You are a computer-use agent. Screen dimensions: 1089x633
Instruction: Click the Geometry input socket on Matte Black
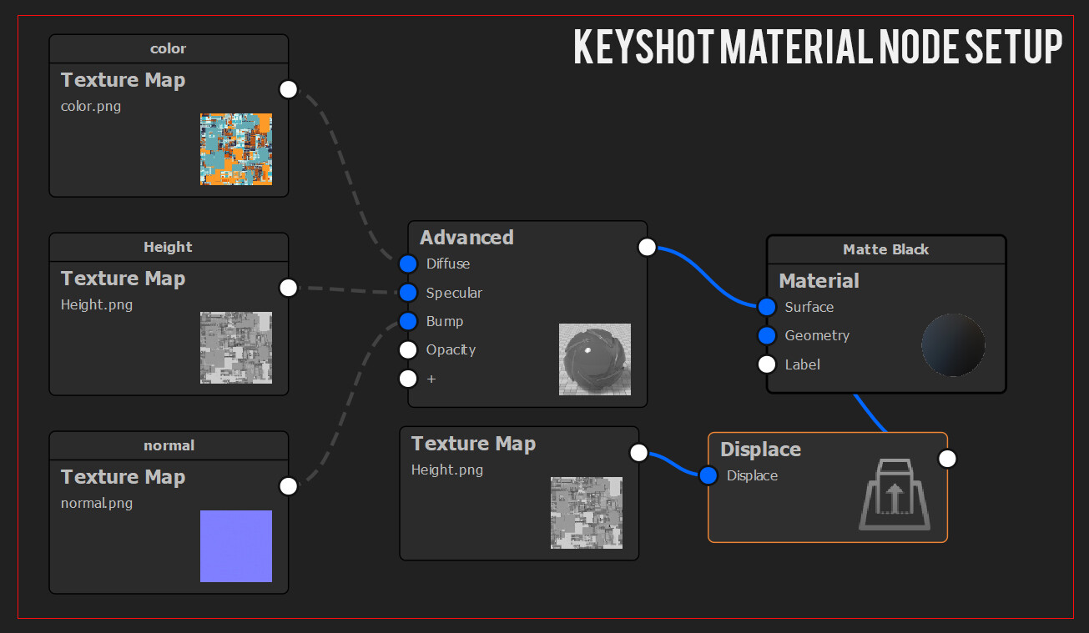pos(766,335)
